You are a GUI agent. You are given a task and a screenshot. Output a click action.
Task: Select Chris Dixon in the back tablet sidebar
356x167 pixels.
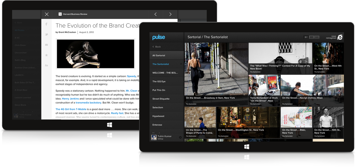point(20,45)
